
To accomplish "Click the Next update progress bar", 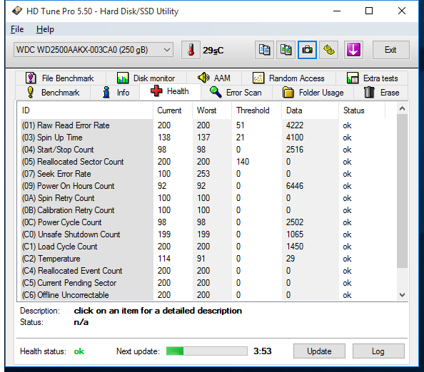I will (206, 351).
